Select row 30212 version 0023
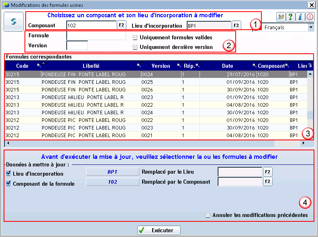 coord(156,128)
